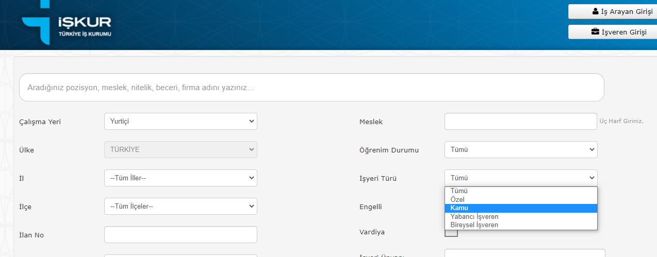657x257 pixels.
Task: Open the Çalışma Yeri dropdown
Action: (x=180, y=122)
